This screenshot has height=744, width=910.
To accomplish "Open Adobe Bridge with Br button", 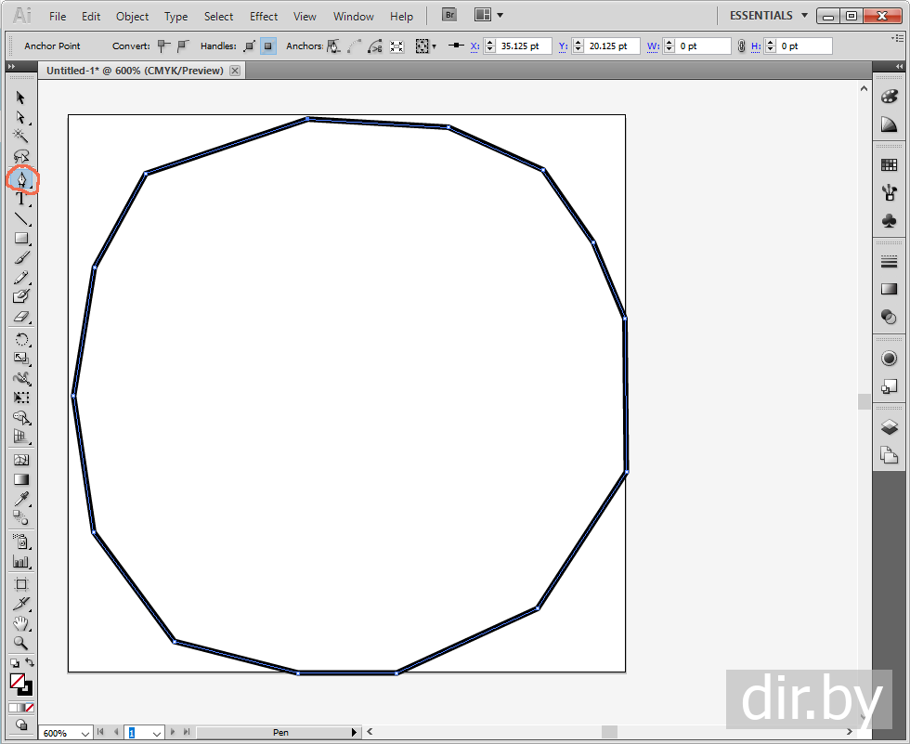I will [x=449, y=16].
